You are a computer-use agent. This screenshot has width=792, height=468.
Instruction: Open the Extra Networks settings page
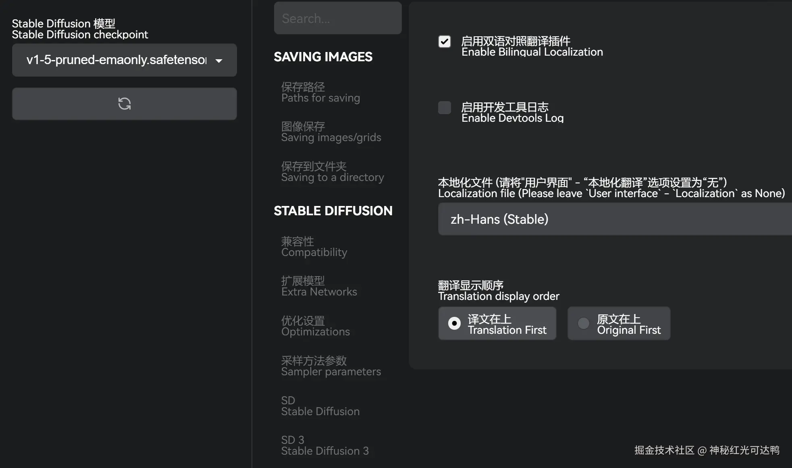click(x=319, y=286)
